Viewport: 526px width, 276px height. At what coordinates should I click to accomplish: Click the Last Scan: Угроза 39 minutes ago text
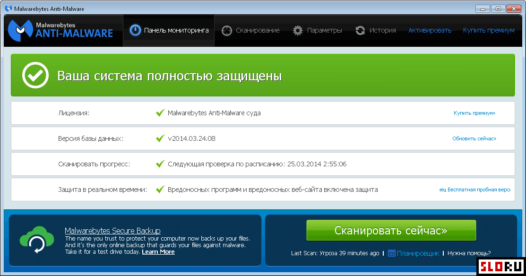click(x=335, y=253)
